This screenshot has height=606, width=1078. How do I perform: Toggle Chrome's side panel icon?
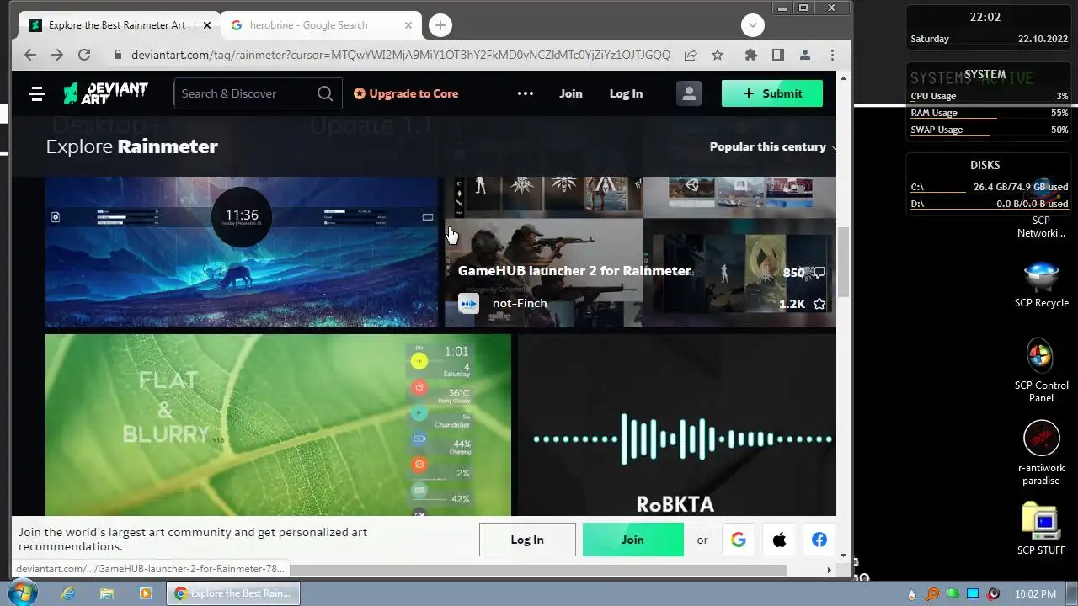[778, 55]
